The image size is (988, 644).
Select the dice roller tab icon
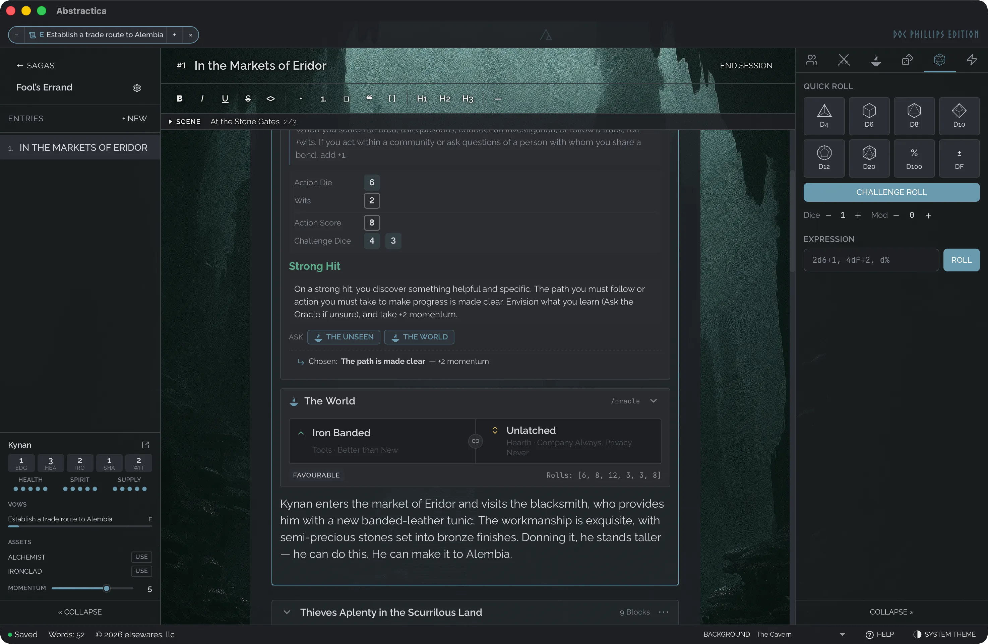tap(939, 60)
